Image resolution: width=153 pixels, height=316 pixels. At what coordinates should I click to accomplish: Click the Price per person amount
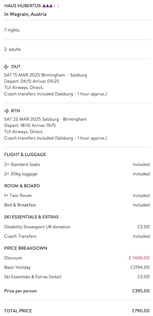tap(141, 291)
